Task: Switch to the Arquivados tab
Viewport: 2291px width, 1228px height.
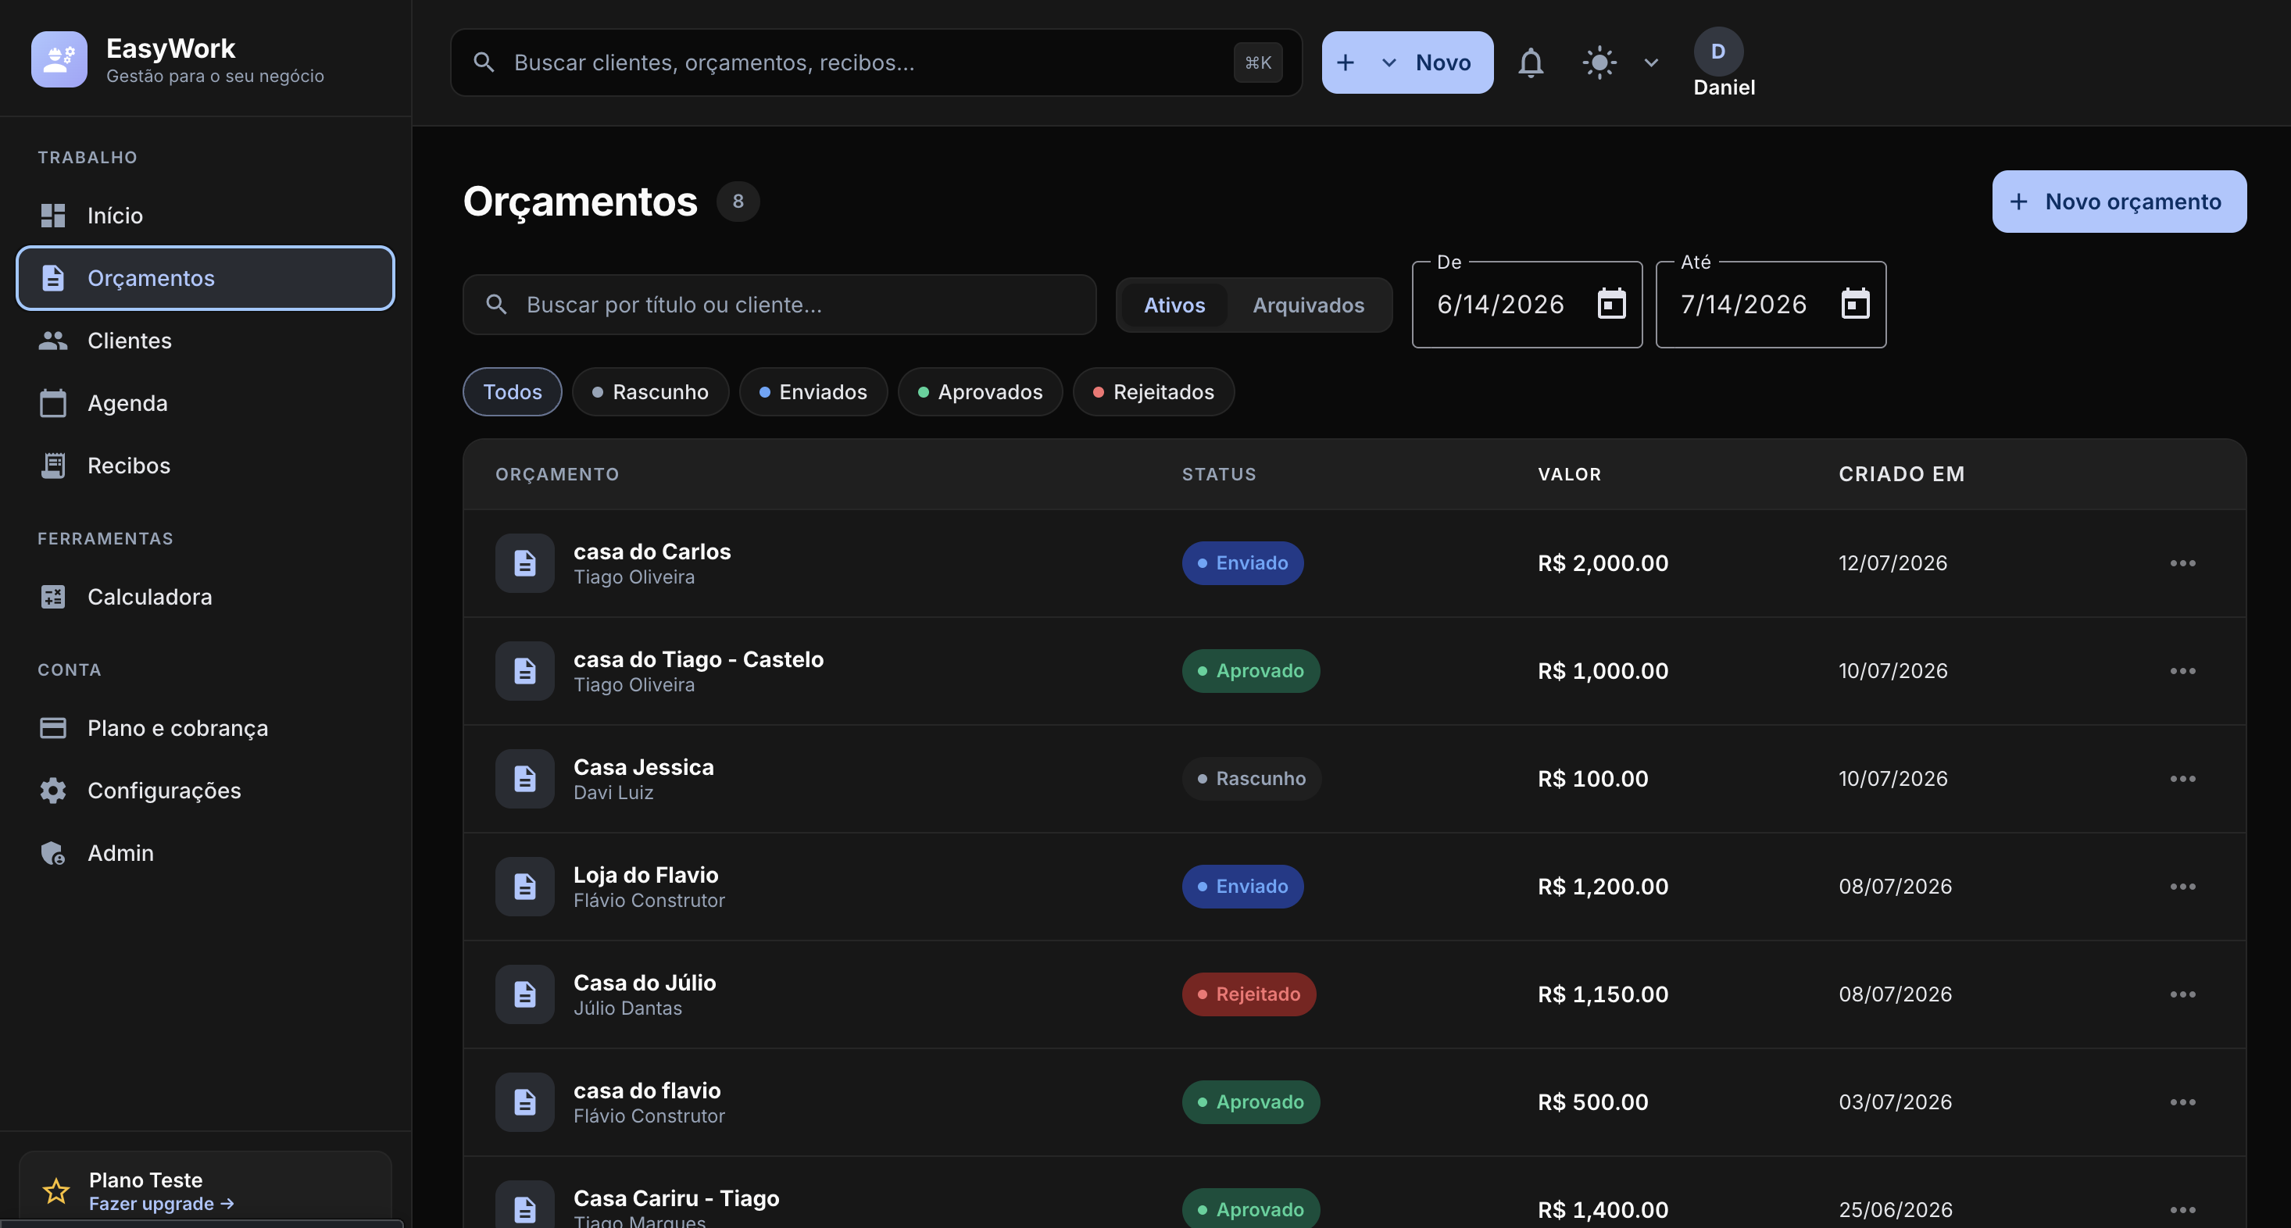Action: (1308, 305)
